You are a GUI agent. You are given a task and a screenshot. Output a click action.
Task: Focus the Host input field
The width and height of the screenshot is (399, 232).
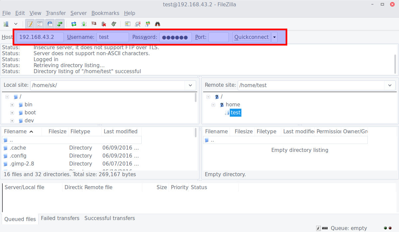(40, 37)
